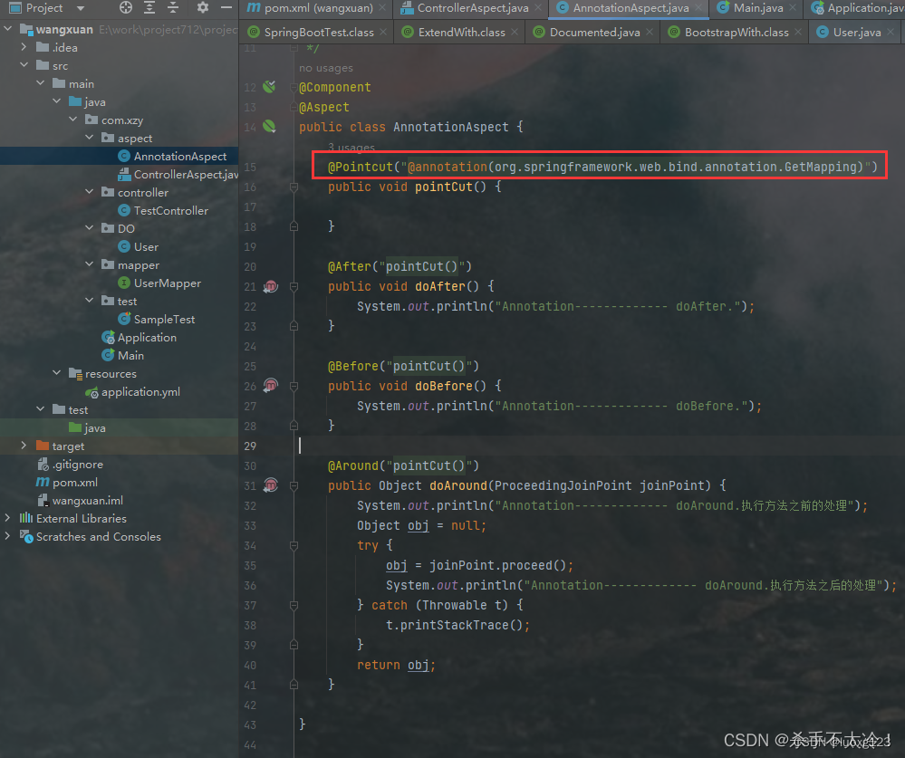Close the Documented.java tab
The image size is (905, 758).
point(650,33)
